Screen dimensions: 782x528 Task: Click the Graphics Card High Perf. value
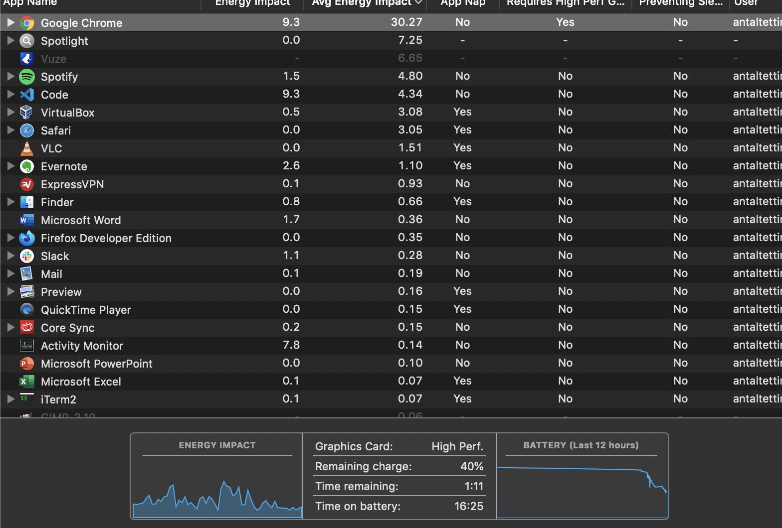click(x=457, y=446)
